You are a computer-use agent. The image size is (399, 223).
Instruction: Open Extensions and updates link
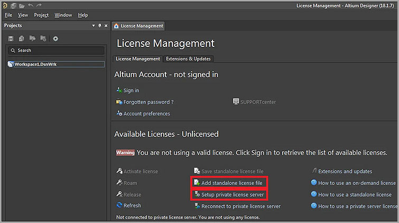345,171
